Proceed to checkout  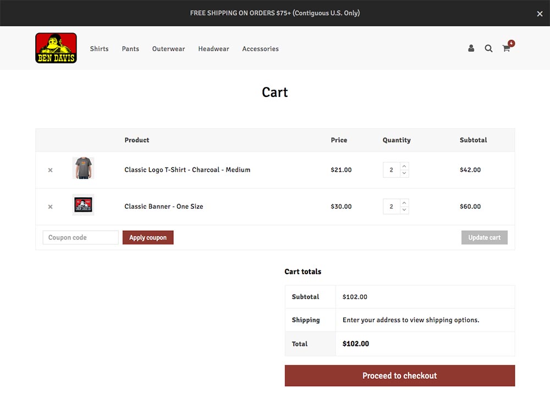click(x=400, y=376)
